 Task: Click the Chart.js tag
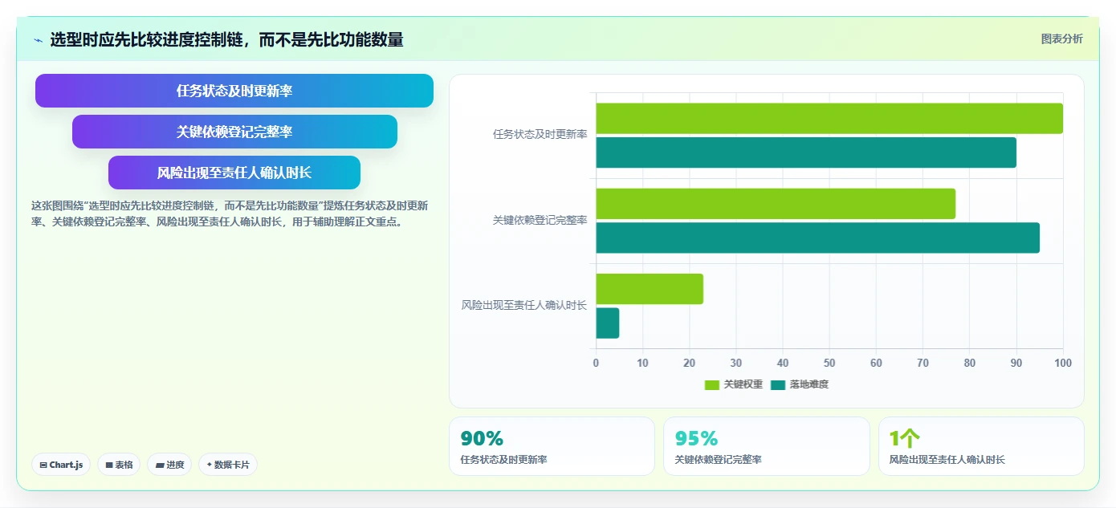click(61, 465)
